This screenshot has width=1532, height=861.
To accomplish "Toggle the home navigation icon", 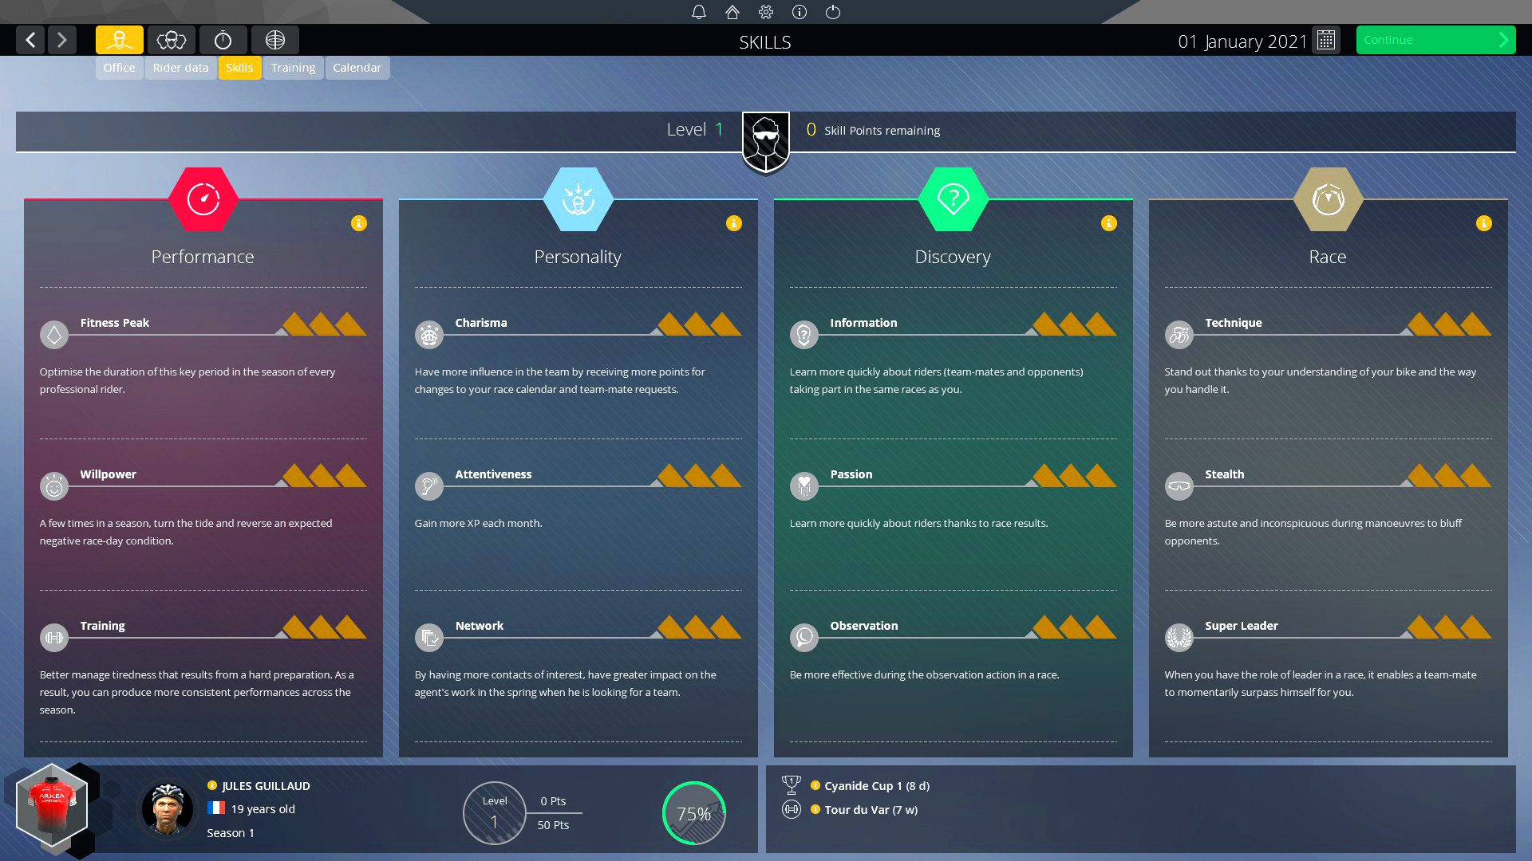I will [x=732, y=12].
